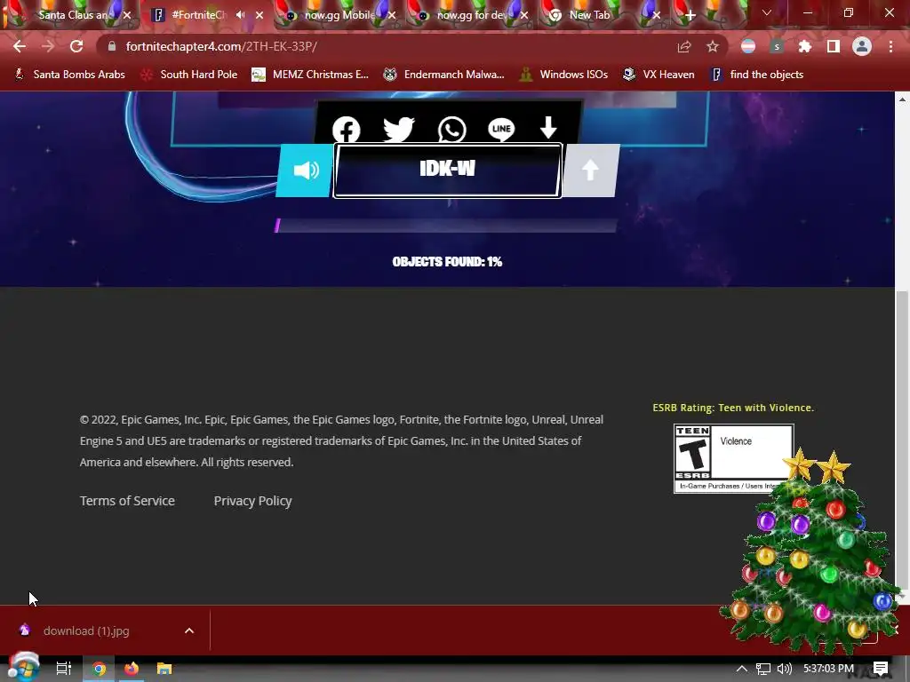Image resolution: width=910 pixels, height=682 pixels.
Task: Click the address bar URL fortnitechapter4.com
Action: (221, 46)
